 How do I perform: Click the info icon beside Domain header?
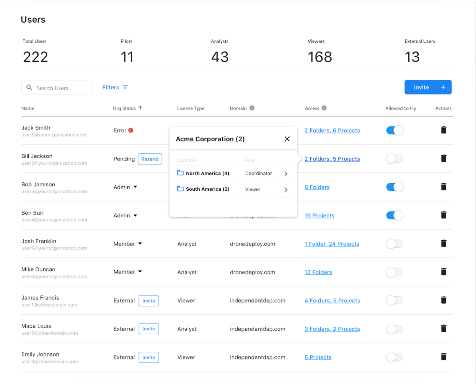tap(252, 108)
